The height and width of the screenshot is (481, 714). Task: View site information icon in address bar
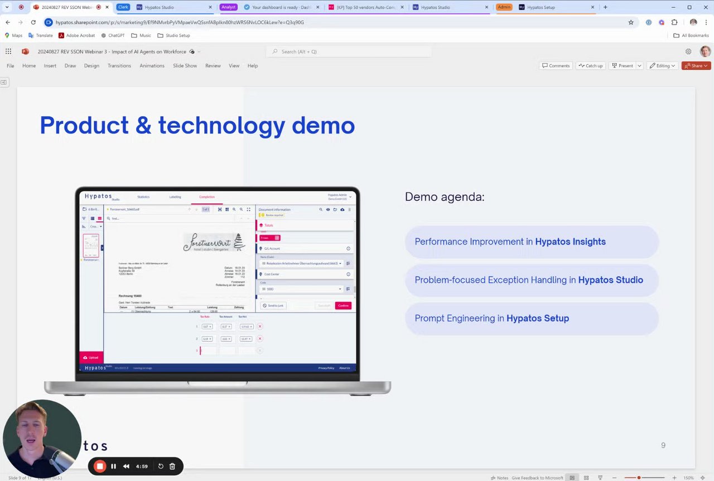point(49,22)
